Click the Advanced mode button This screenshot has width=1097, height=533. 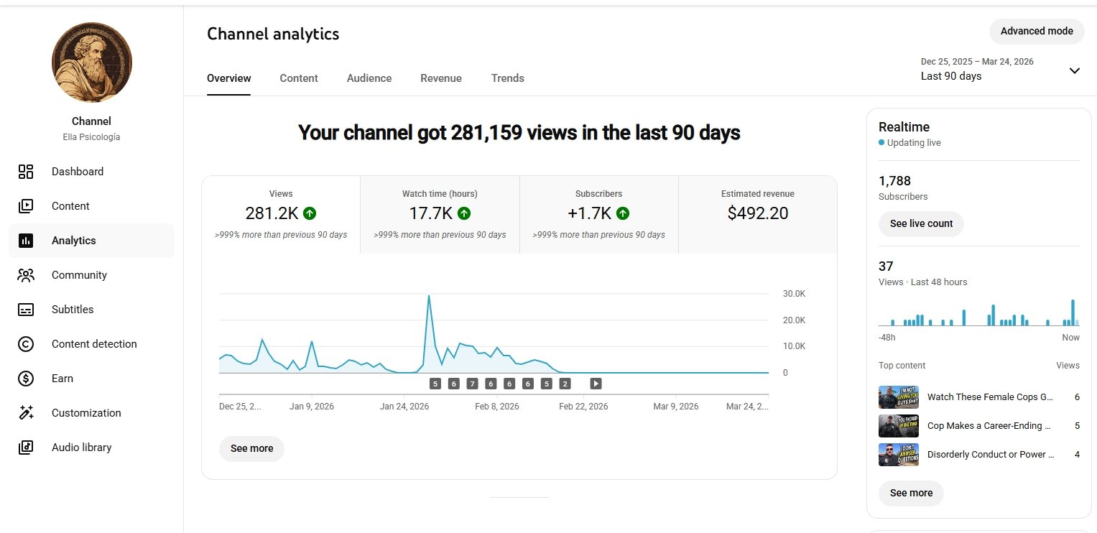pos(1036,31)
